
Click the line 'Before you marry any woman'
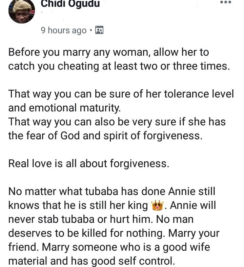[108, 52]
